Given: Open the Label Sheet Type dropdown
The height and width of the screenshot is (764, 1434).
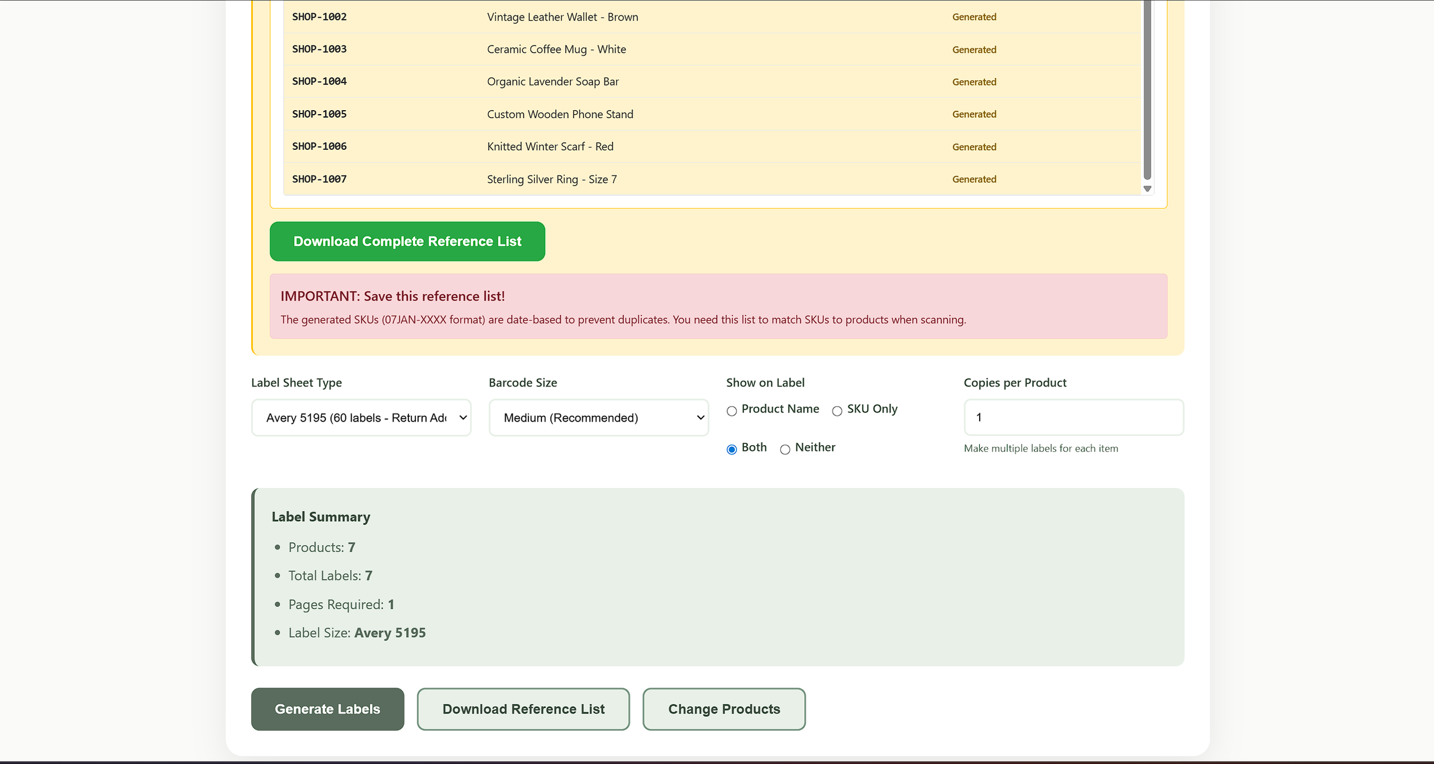Looking at the screenshot, I should tap(361, 417).
